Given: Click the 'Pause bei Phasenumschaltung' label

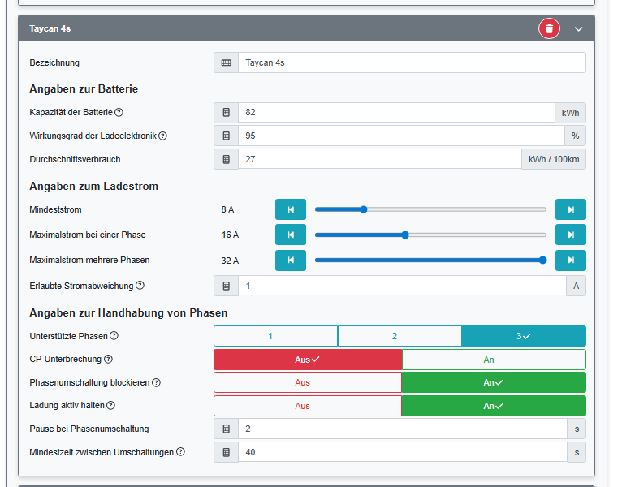Looking at the screenshot, I should (89, 429).
